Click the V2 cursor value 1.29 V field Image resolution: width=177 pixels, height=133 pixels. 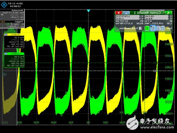tap(128, 19)
